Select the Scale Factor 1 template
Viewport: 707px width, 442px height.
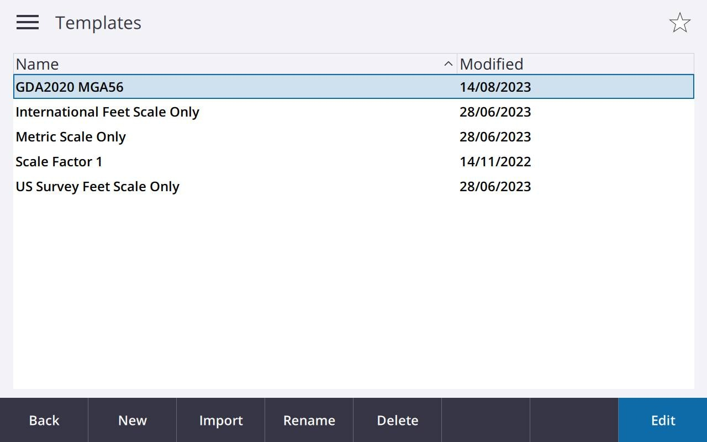pos(353,161)
